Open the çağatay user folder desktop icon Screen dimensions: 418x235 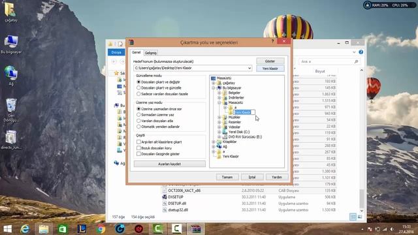point(10,12)
